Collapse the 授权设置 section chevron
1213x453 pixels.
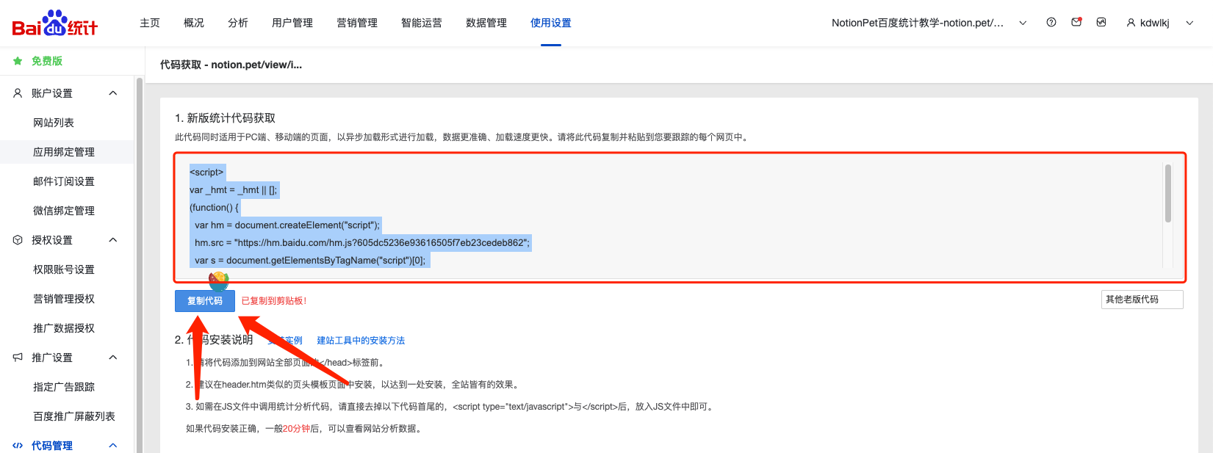coord(113,240)
